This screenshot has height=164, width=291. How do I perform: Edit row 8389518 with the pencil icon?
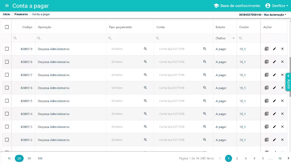[x=274, y=62]
